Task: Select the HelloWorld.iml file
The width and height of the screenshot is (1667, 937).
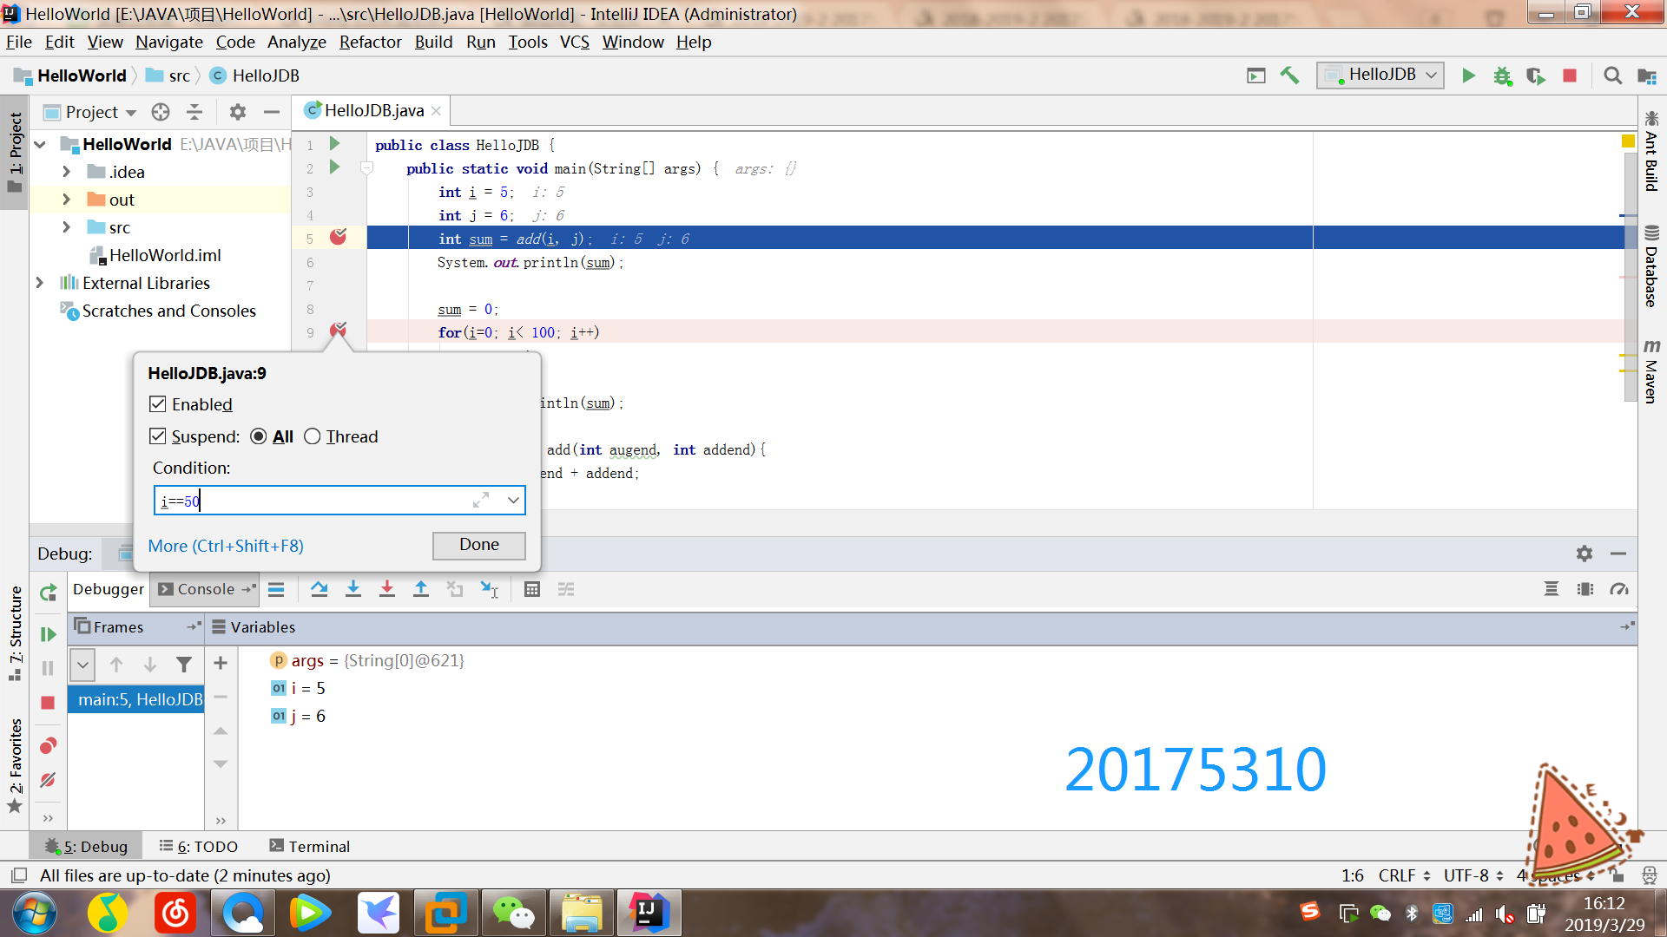Action: 156,255
